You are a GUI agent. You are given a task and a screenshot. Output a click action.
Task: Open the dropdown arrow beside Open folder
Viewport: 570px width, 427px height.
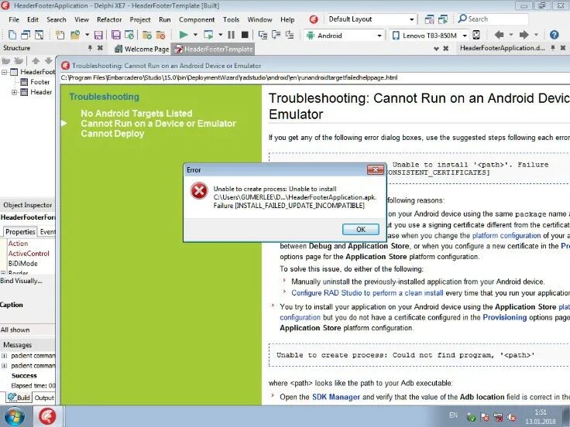pyautogui.click(x=88, y=35)
